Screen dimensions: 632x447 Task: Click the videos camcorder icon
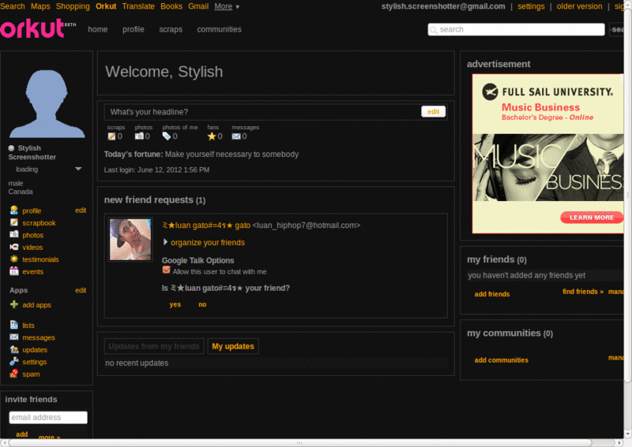tap(14, 247)
